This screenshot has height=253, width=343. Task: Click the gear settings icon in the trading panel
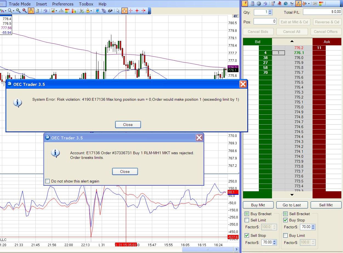coord(259,4)
